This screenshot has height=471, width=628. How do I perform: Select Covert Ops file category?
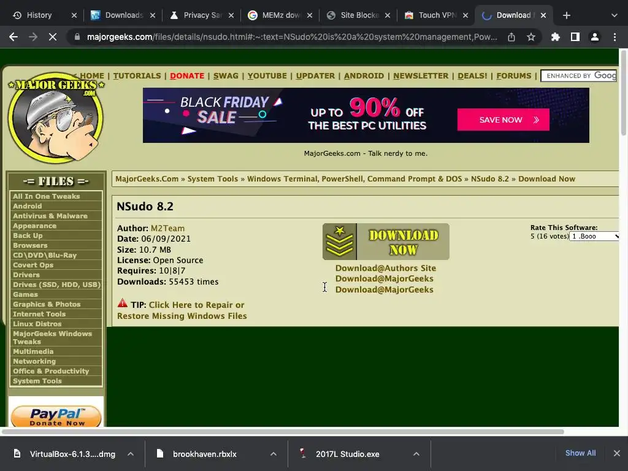pyautogui.click(x=33, y=265)
